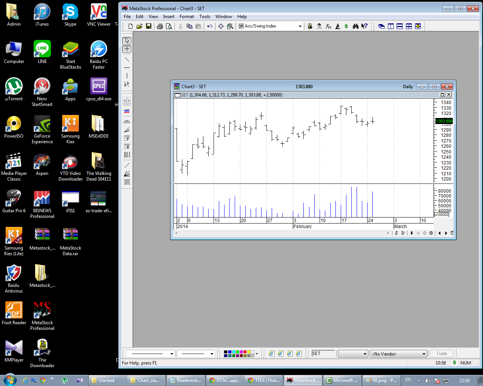Click the chart horizontal scrollbar
The image size is (483, 386).
tap(282, 233)
